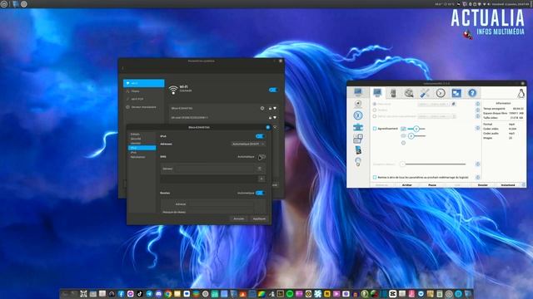The height and width of the screenshot is (299, 533).
Task: Select the third area radio button in vokoscreenNG
Action: pos(375,116)
